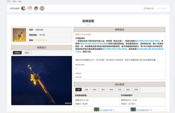Screen dimensions: 175x113
Task: Click the first contributor avatar
Action: tap(24, 8)
